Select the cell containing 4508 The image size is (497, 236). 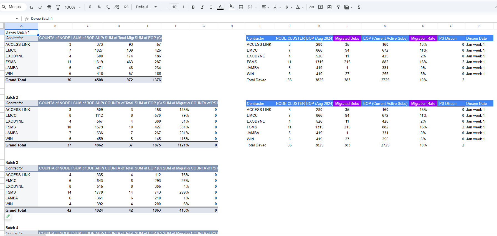[88, 80]
